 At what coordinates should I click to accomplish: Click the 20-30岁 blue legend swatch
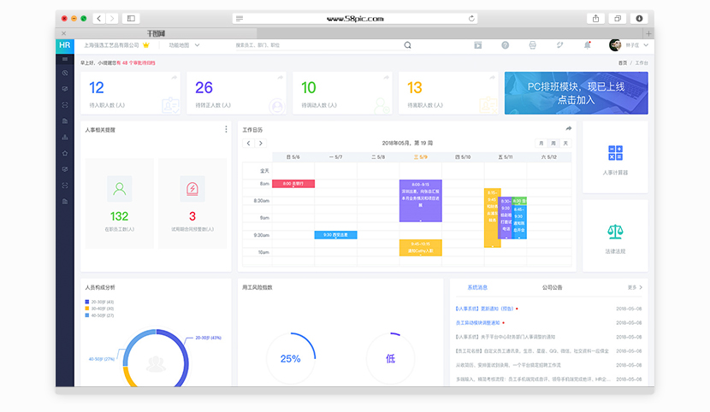86,302
